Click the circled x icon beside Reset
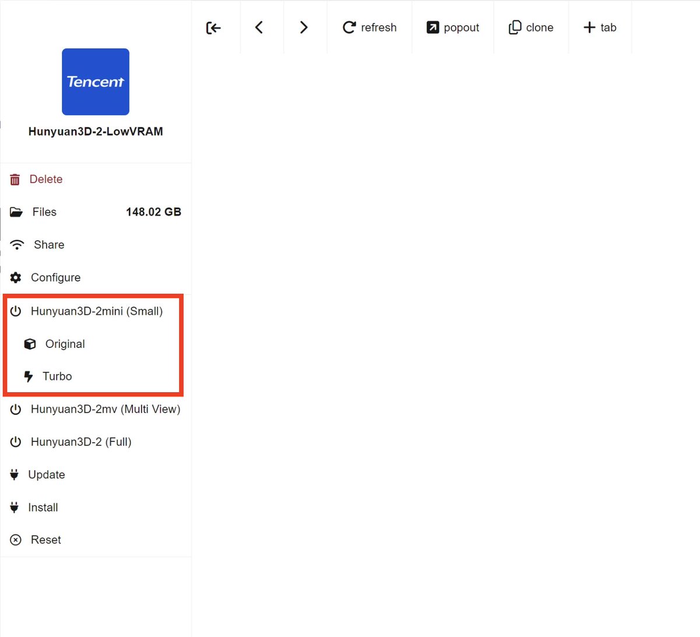The image size is (700, 637). 16,540
